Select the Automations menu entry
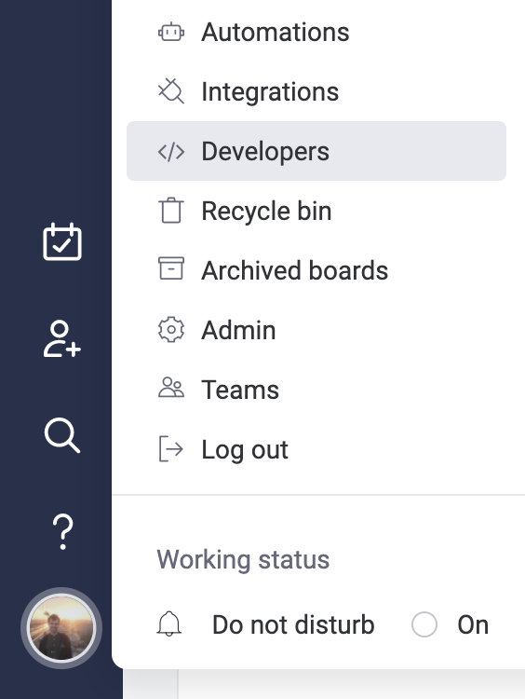 (316, 33)
